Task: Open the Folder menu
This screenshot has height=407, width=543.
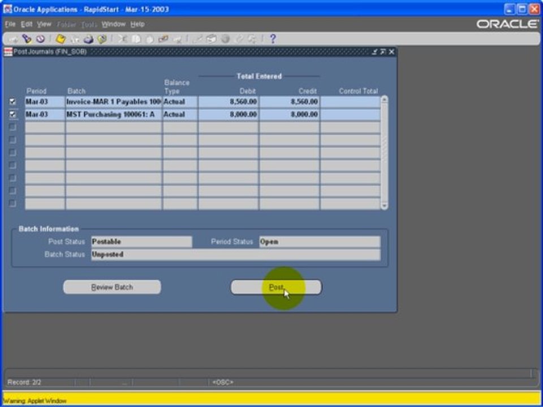Action: tap(66, 24)
